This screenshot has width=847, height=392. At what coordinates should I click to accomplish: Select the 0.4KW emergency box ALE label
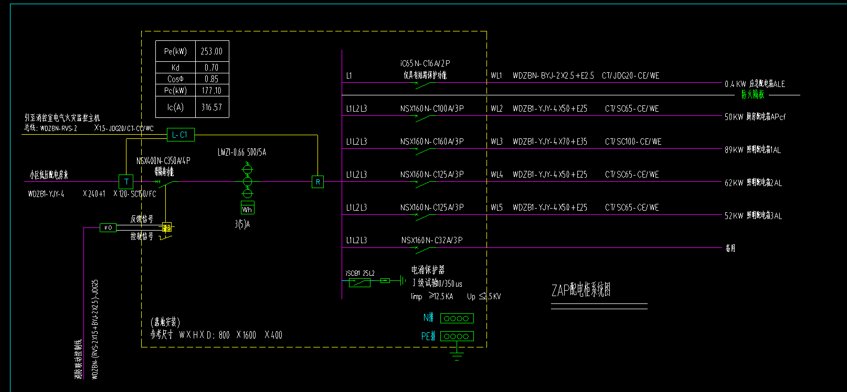pos(755,84)
